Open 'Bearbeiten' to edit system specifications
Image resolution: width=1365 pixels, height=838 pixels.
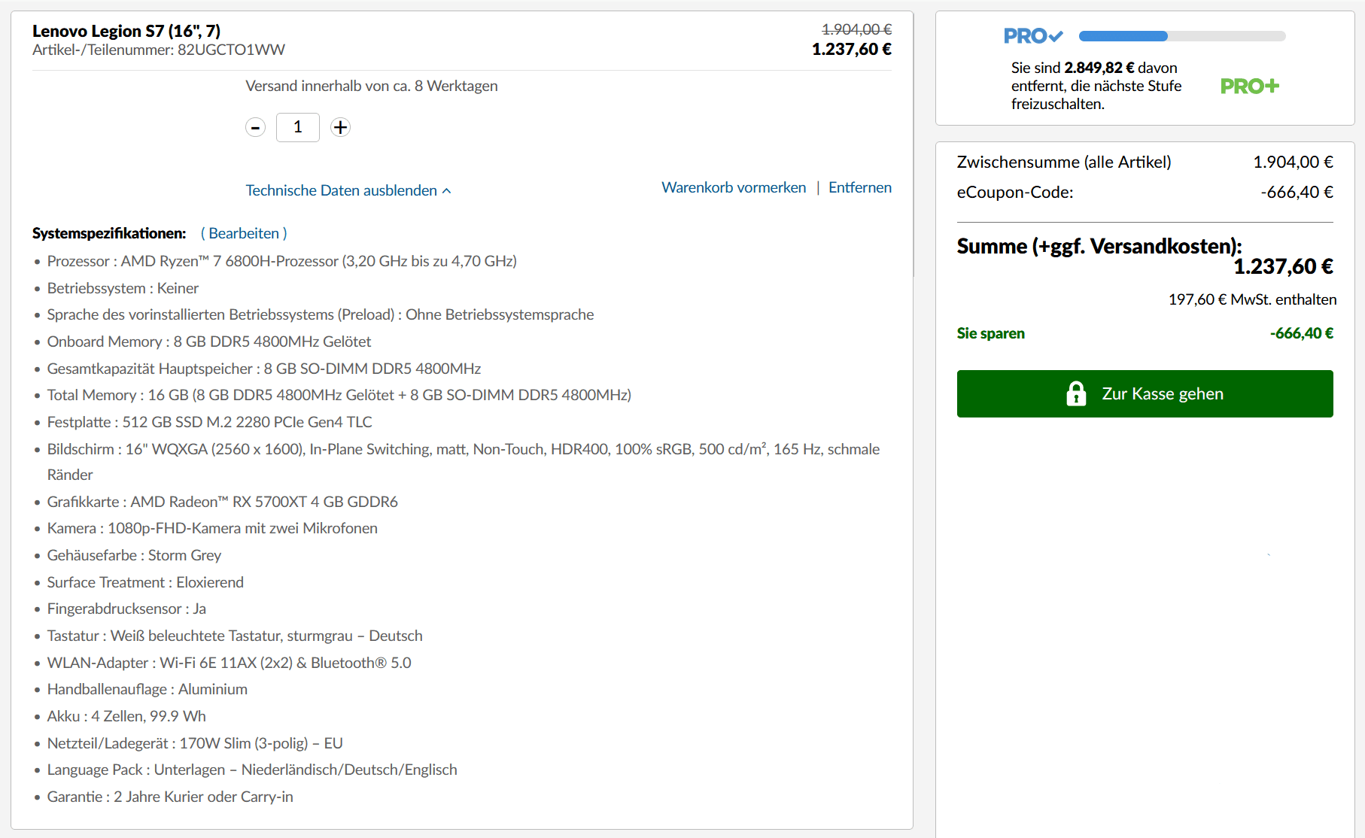point(244,233)
